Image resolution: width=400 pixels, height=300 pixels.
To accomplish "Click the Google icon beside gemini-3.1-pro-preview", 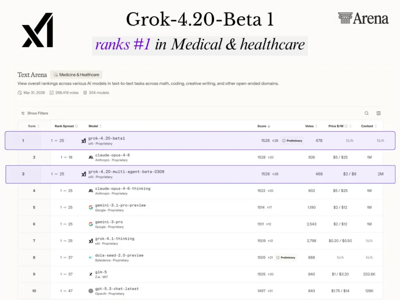I will (90, 207).
